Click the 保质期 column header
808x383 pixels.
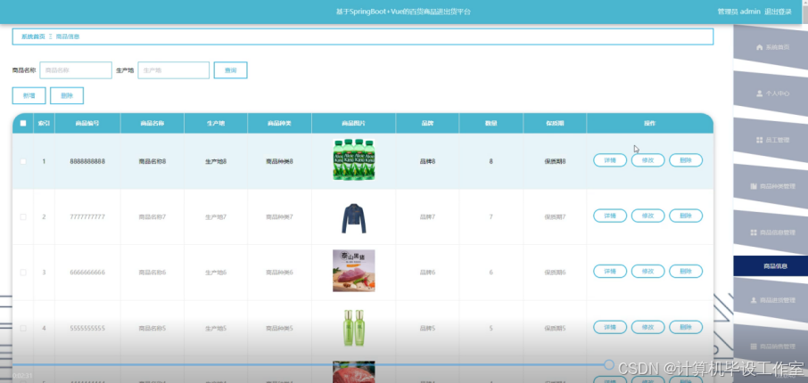(x=555, y=124)
